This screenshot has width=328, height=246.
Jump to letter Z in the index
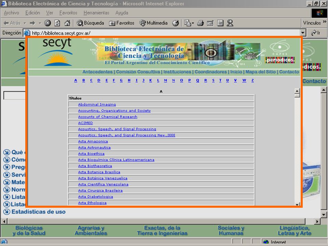click(x=252, y=80)
